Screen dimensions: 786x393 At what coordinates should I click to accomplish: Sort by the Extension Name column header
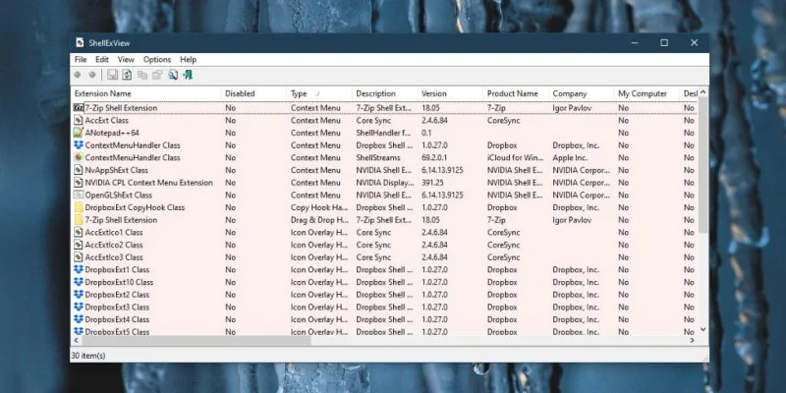click(145, 93)
